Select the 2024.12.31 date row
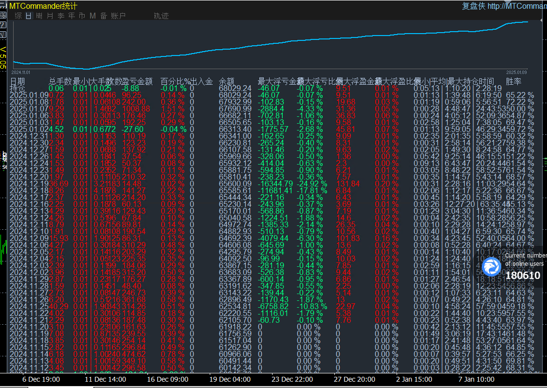The image size is (547, 388). (29, 136)
